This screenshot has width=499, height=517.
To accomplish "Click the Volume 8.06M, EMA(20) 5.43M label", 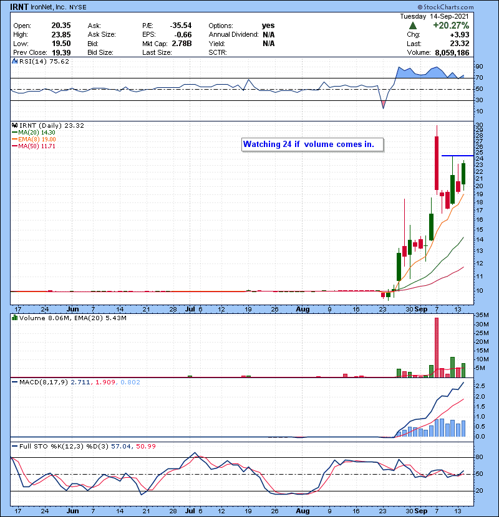I will pyautogui.click(x=72, y=318).
